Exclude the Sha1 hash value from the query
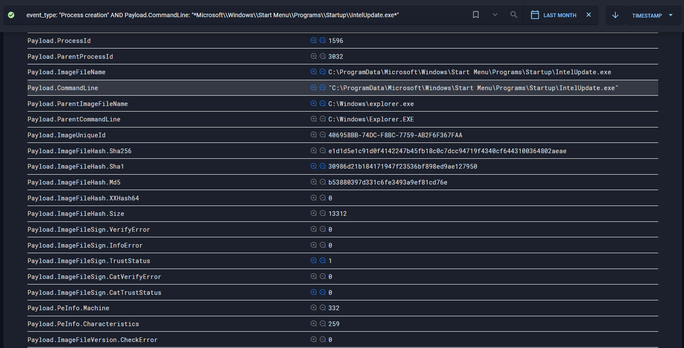The height and width of the screenshot is (348, 684). pos(322,166)
